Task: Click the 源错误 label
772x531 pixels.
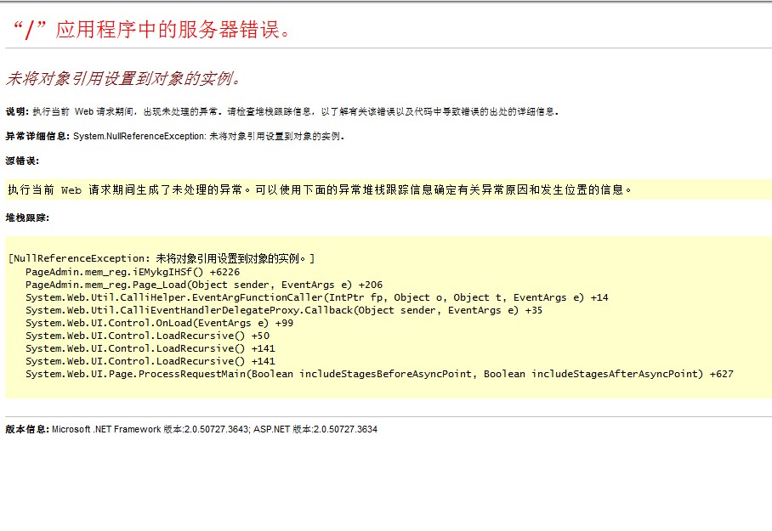Action: point(22,161)
